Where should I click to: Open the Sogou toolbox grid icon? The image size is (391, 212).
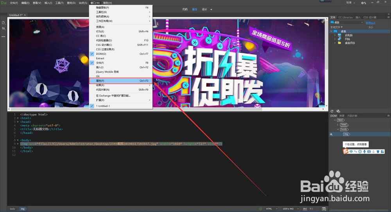(x=382, y=151)
